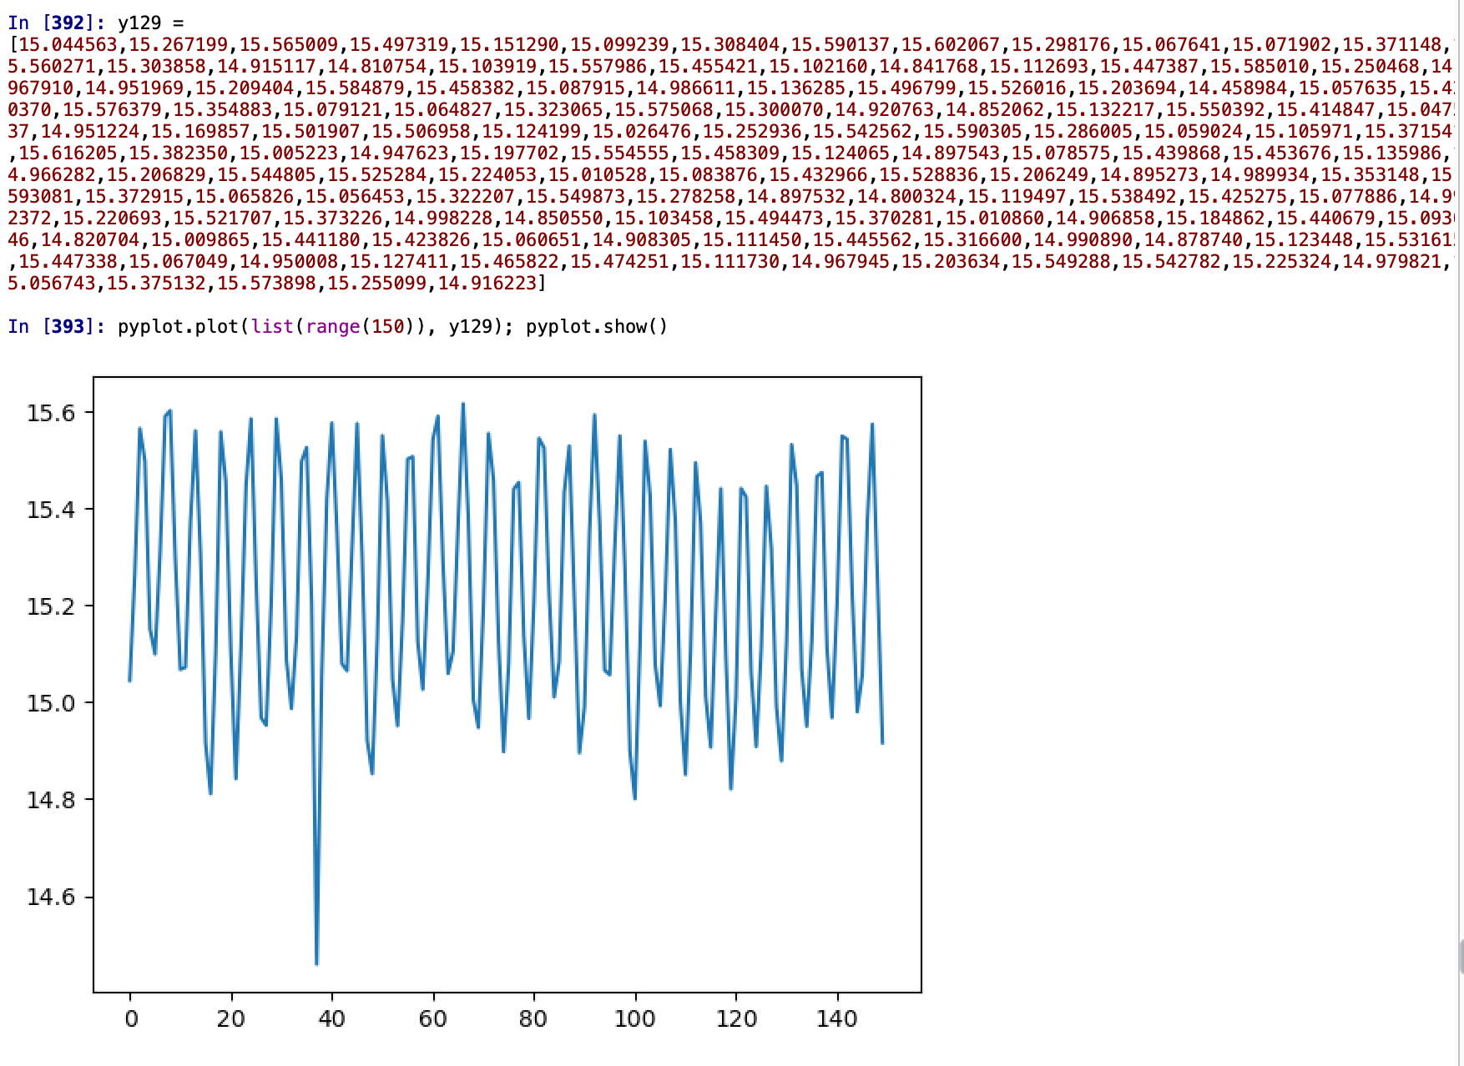Click the highest peak of the blue line
Viewport: 1464px width, 1066px height.
pyautogui.click(x=463, y=405)
